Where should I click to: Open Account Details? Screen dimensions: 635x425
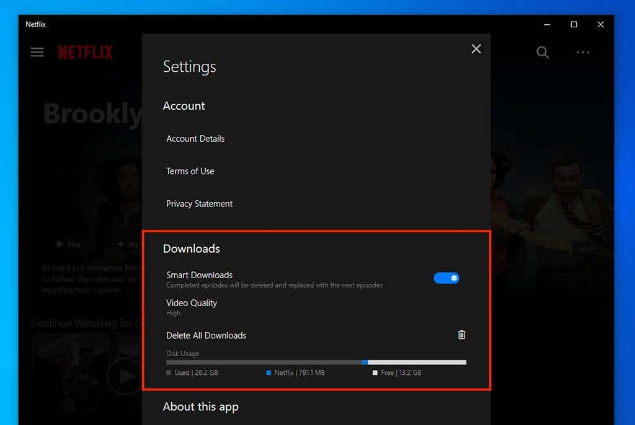(x=195, y=139)
